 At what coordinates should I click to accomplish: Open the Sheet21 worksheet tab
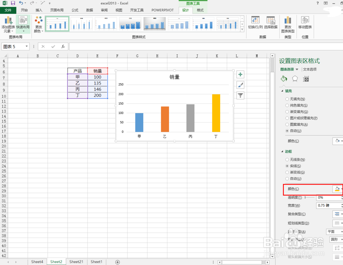pos(76,262)
